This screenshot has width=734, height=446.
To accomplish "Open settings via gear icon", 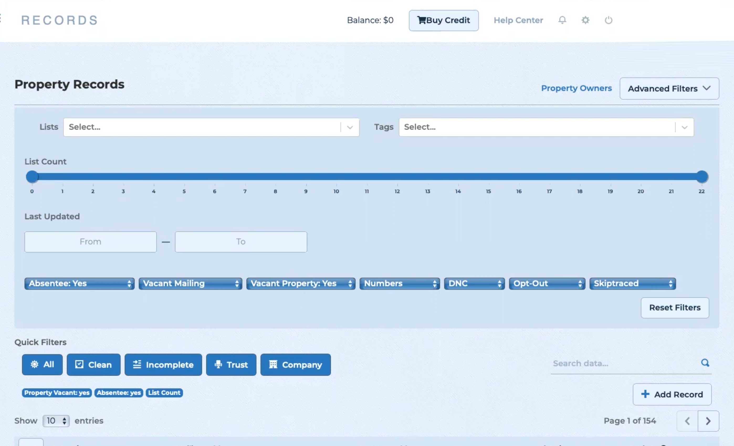I will tap(585, 20).
